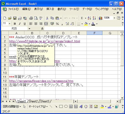Open the nengamayflower nengasozai.htm link
This screenshot has width=125, height=114.
[x=41, y=81]
